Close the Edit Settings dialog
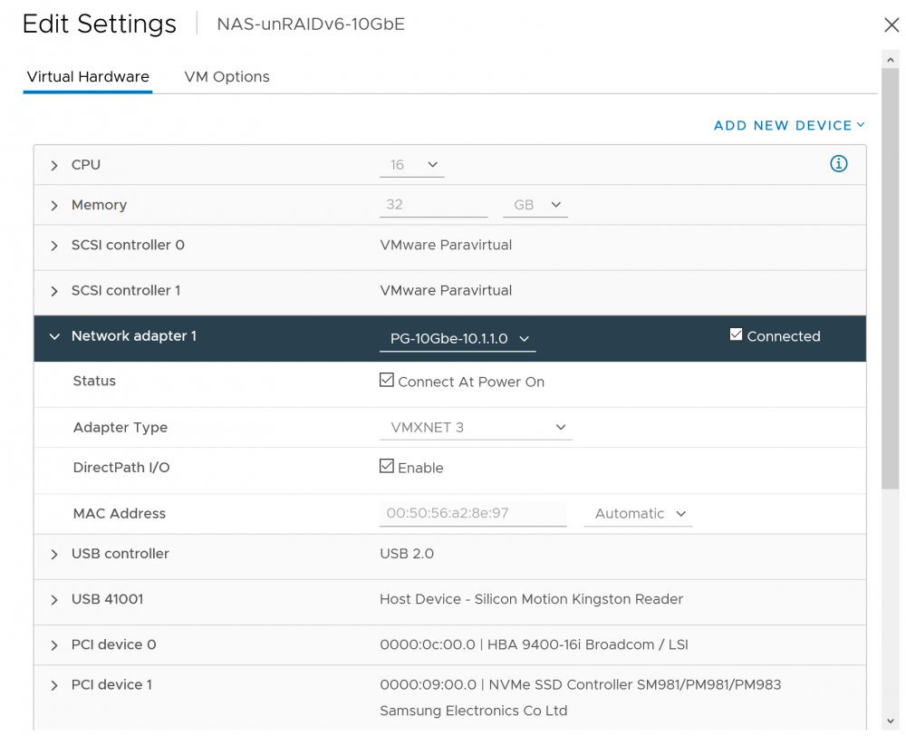 [x=892, y=24]
